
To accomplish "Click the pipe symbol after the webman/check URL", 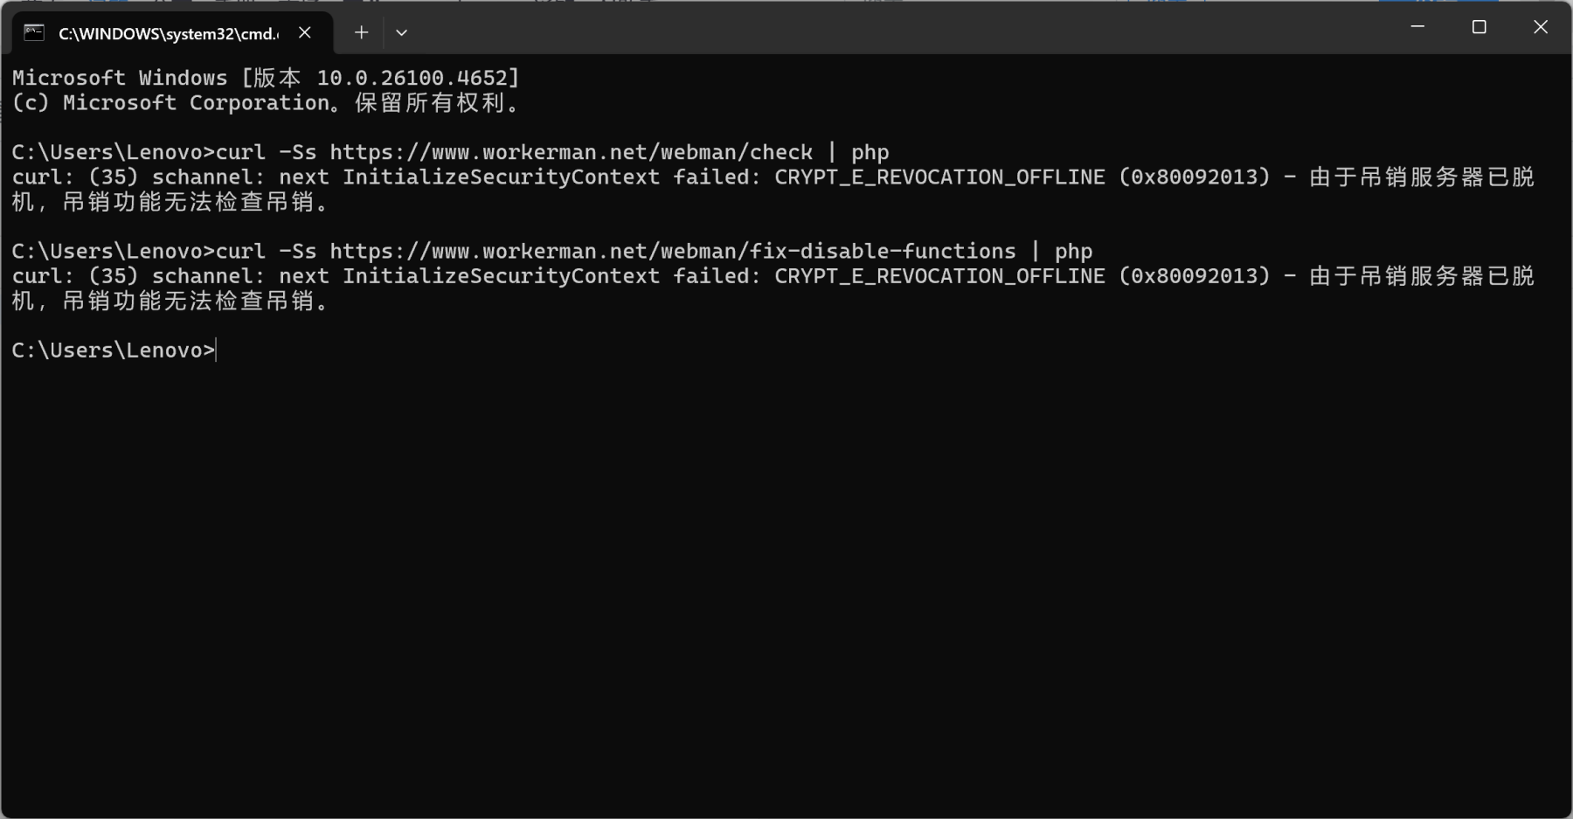I will 832,152.
